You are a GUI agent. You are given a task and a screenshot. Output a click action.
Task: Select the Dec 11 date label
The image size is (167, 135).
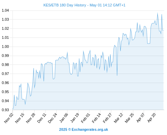[x=42, y=118]
